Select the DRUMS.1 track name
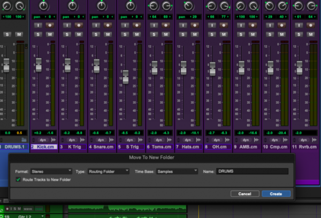This screenshot has width=321, height=218. tap(14, 147)
